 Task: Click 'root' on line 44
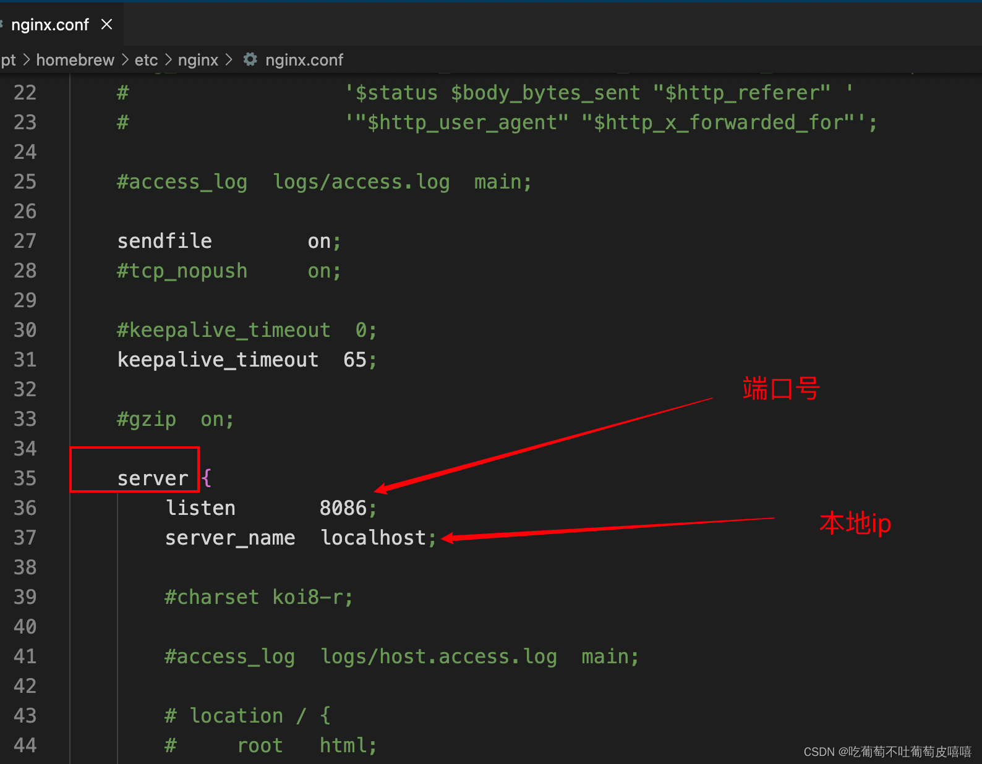pos(260,745)
